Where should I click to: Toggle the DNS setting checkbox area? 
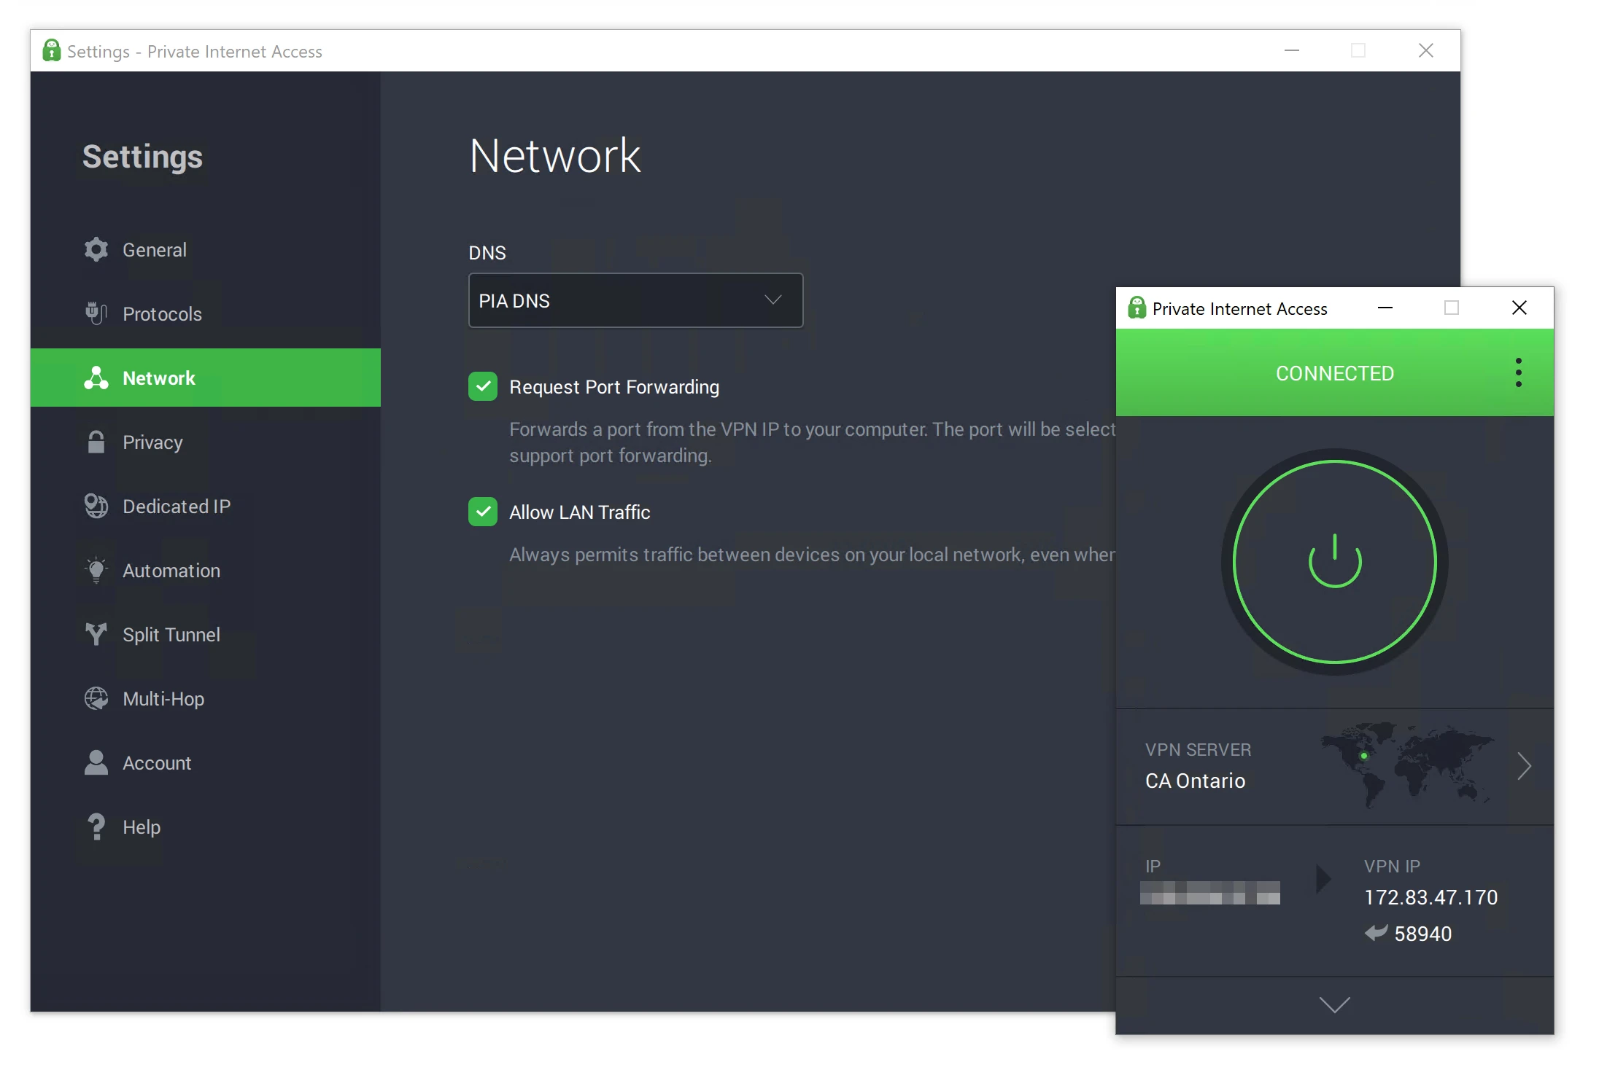pyautogui.click(x=635, y=300)
